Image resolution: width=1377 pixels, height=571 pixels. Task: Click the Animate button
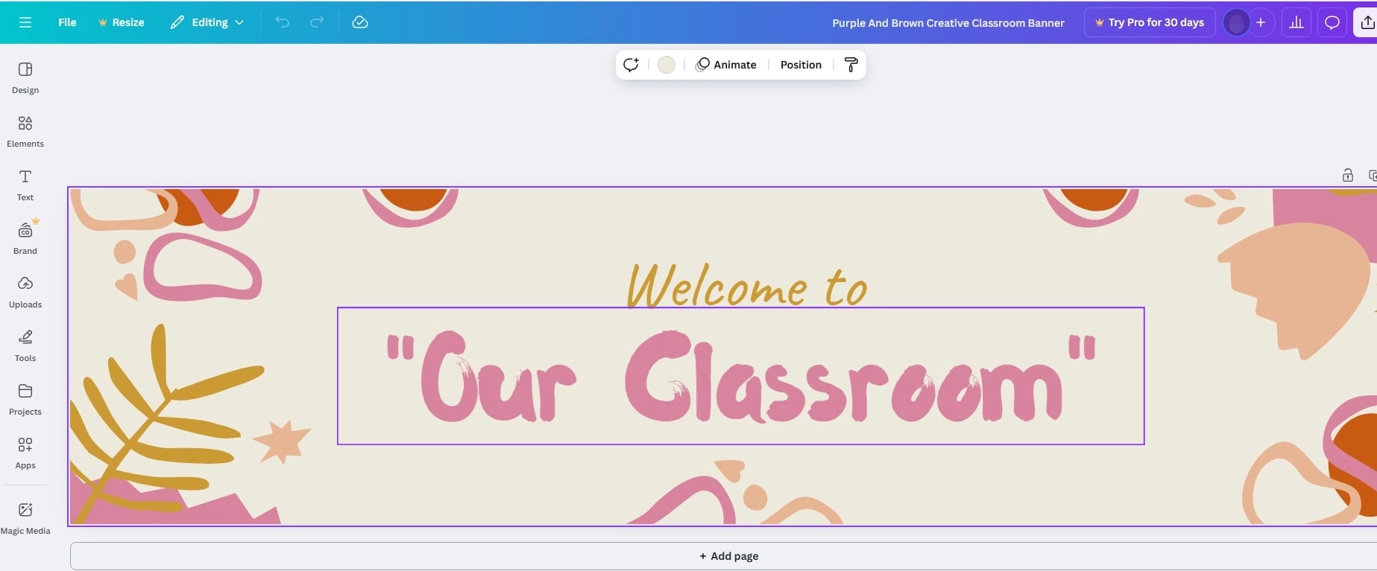pyautogui.click(x=726, y=65)
